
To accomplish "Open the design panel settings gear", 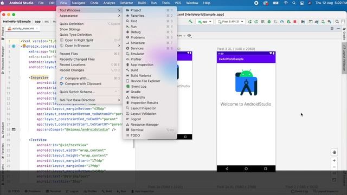I will point(332,29).
